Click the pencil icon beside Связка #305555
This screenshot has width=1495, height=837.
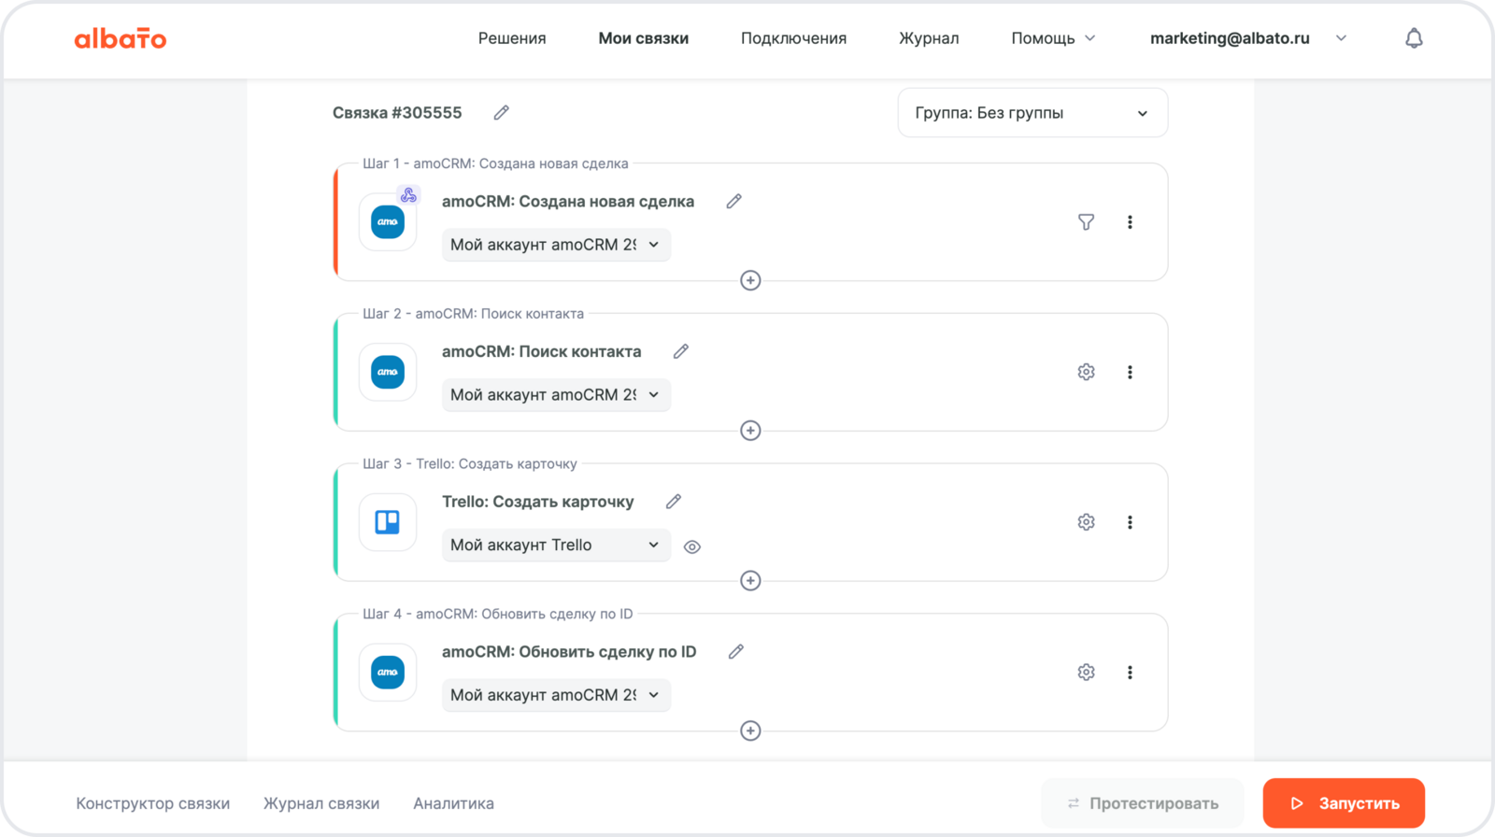point(502,113)
